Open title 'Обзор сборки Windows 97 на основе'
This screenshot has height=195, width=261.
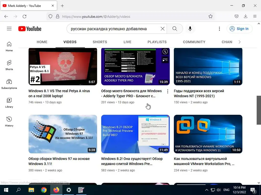pos(59,161)
